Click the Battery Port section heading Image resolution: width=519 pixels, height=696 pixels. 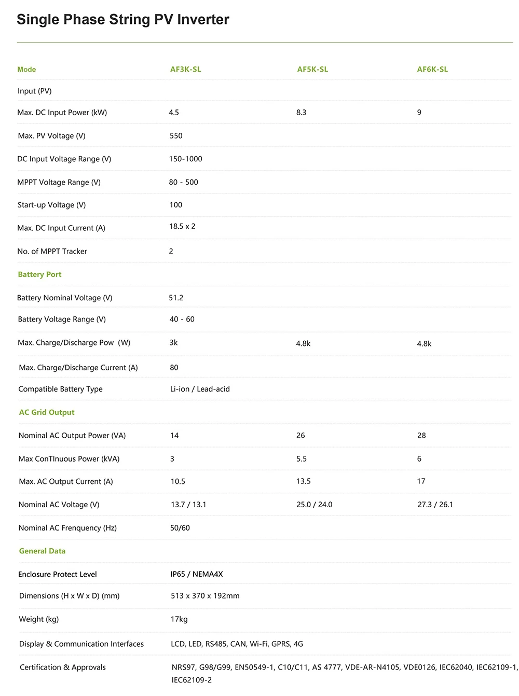[39, 274]
